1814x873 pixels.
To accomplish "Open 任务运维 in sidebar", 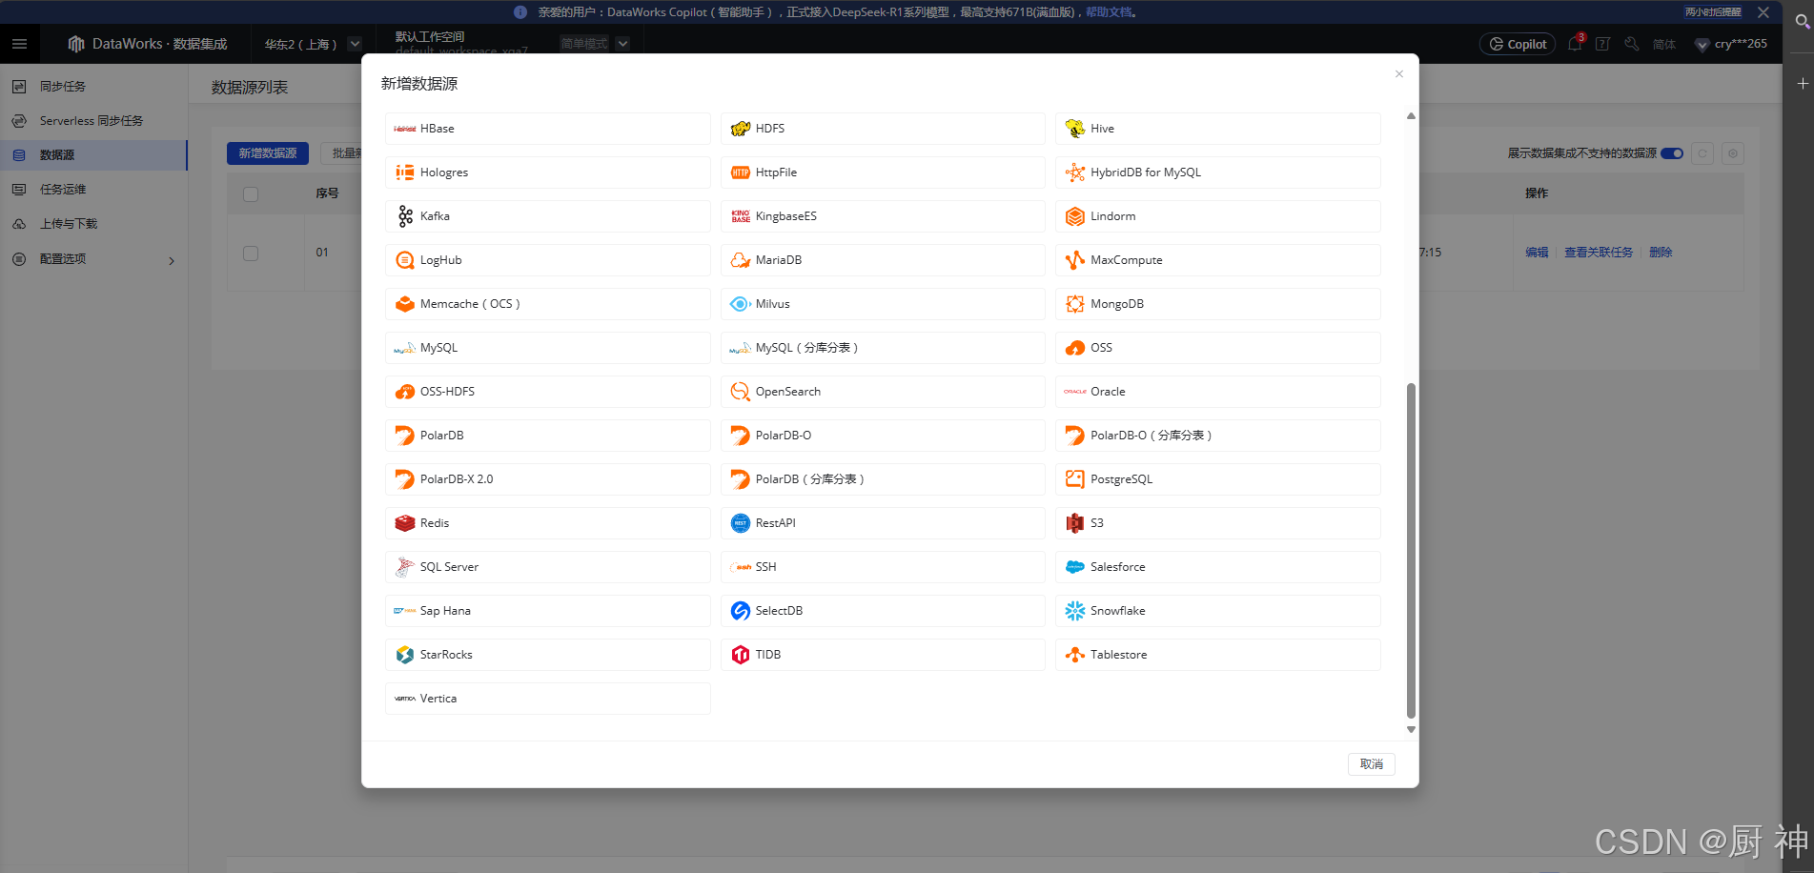I will click(x=93, y=190).
